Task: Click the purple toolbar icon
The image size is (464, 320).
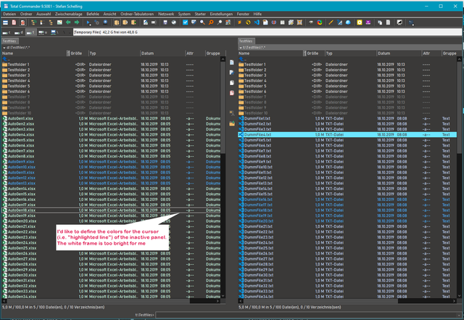Action: point(368,22)
